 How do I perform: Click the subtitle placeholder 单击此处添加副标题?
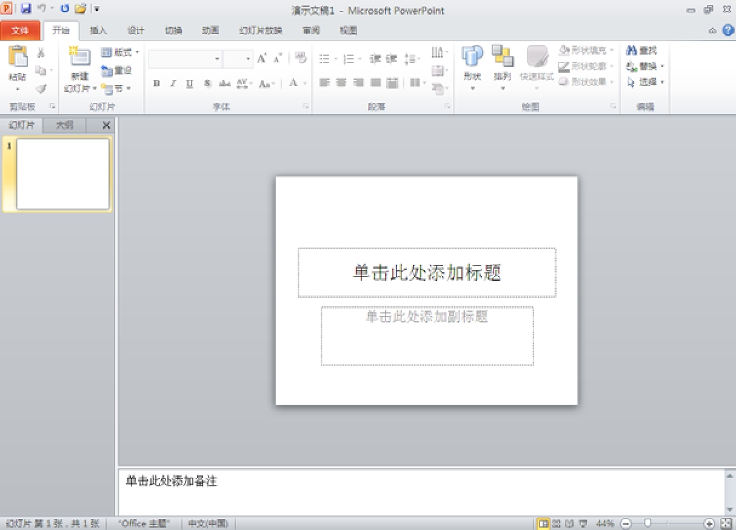[x=427, y=336]
